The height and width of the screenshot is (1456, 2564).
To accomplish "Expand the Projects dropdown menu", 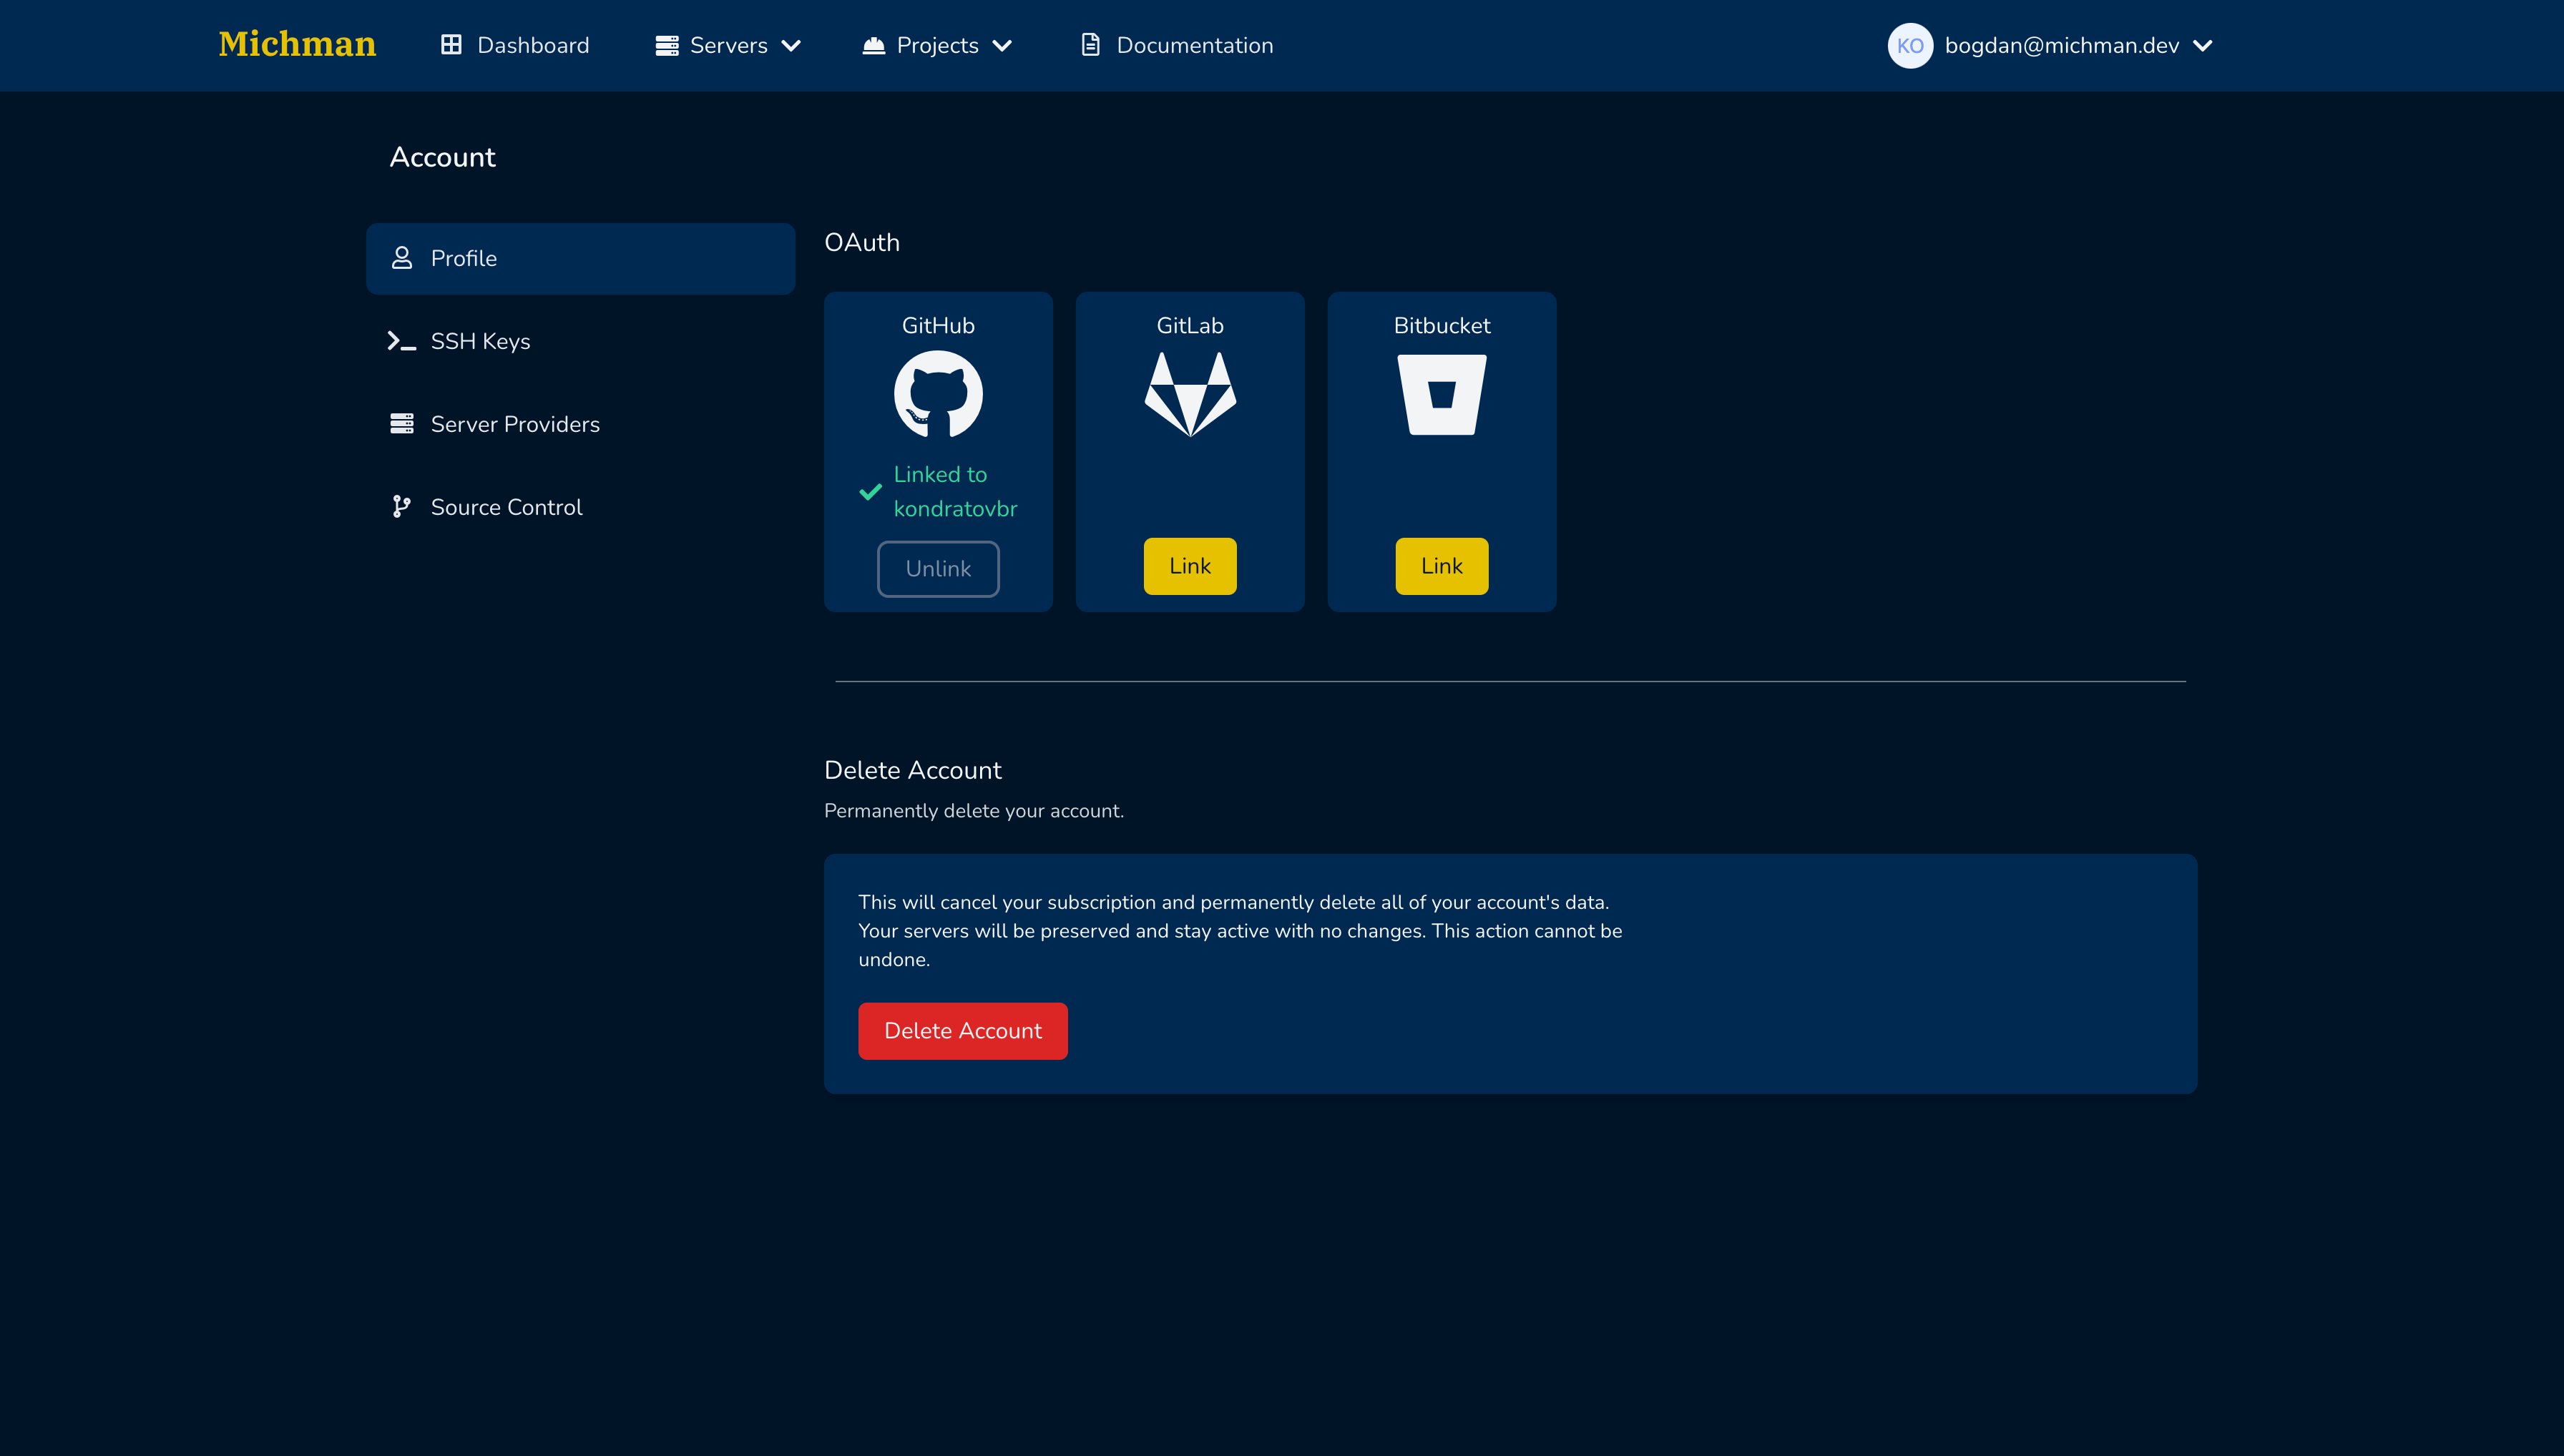I will [x=937, y=46].
